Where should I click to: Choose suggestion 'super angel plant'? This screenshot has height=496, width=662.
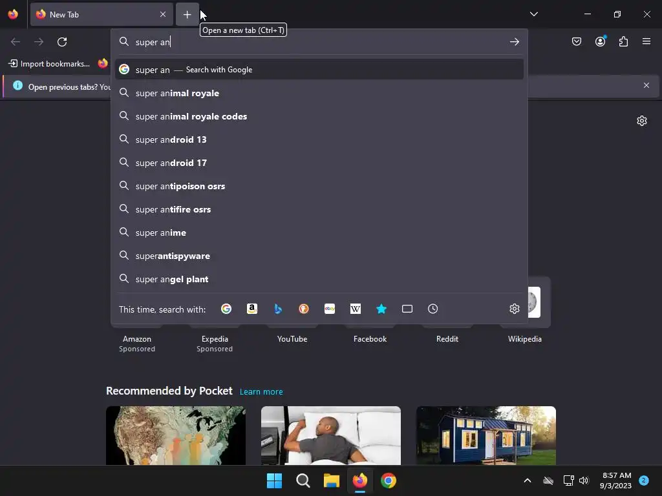tap(319, 279)
